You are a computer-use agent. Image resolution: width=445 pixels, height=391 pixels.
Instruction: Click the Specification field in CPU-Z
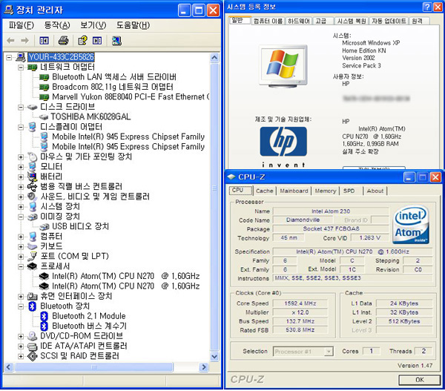tap(352, 252)
